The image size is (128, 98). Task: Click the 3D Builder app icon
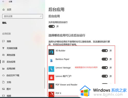pyautogui.click(x=51, y=52)
